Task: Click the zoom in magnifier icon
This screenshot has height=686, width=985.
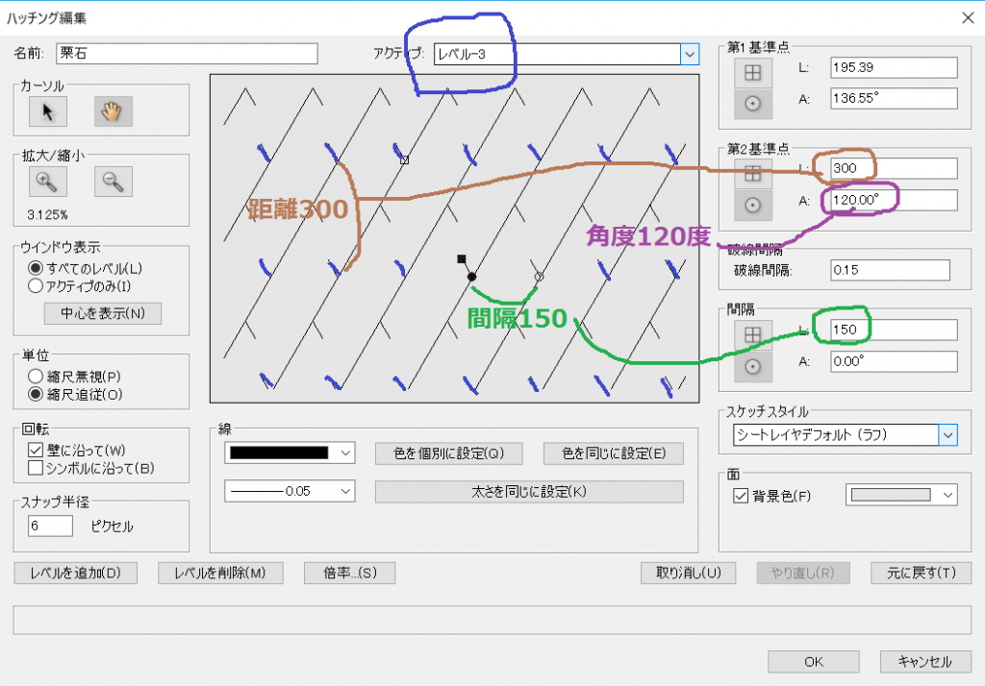Action: tap(48, 181)
